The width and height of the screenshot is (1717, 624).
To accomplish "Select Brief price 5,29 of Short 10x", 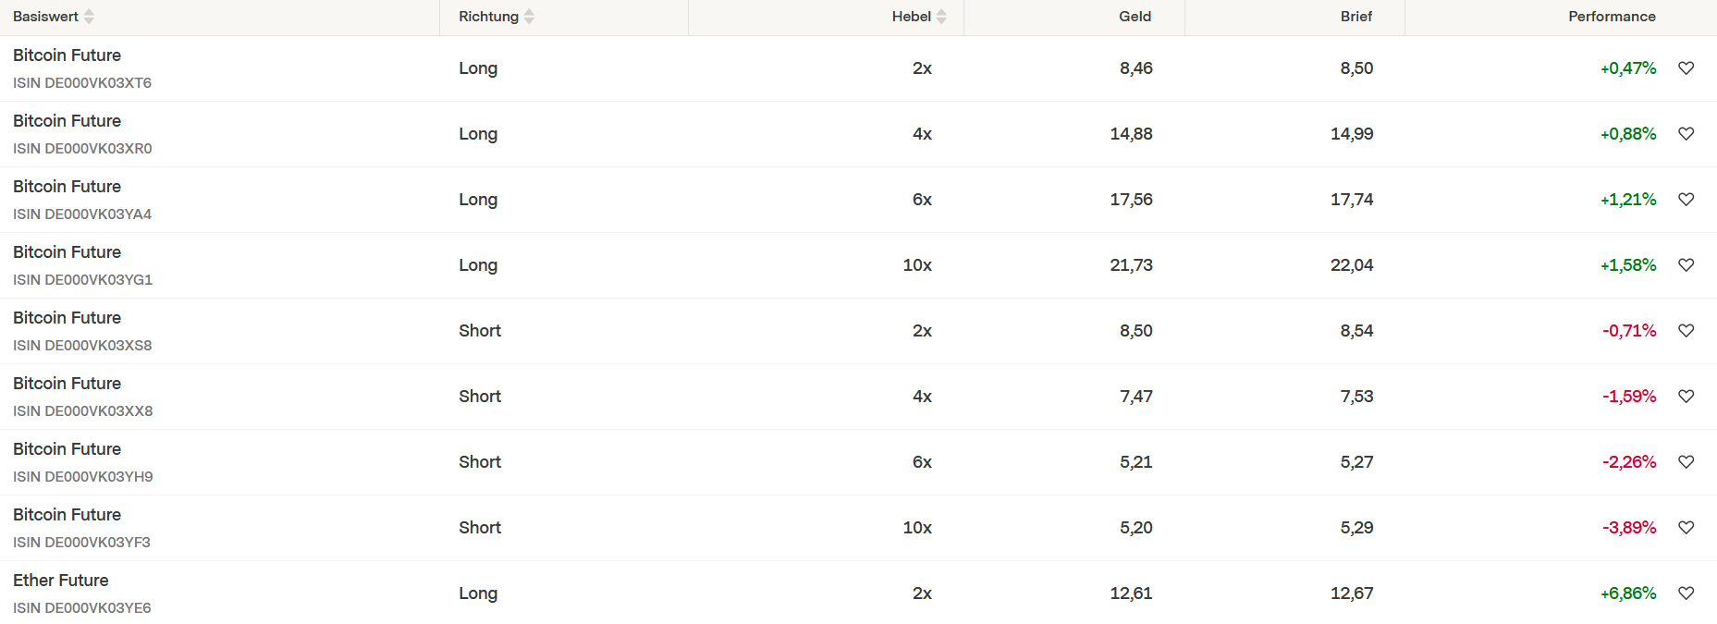I will (x=1356, y=528).
